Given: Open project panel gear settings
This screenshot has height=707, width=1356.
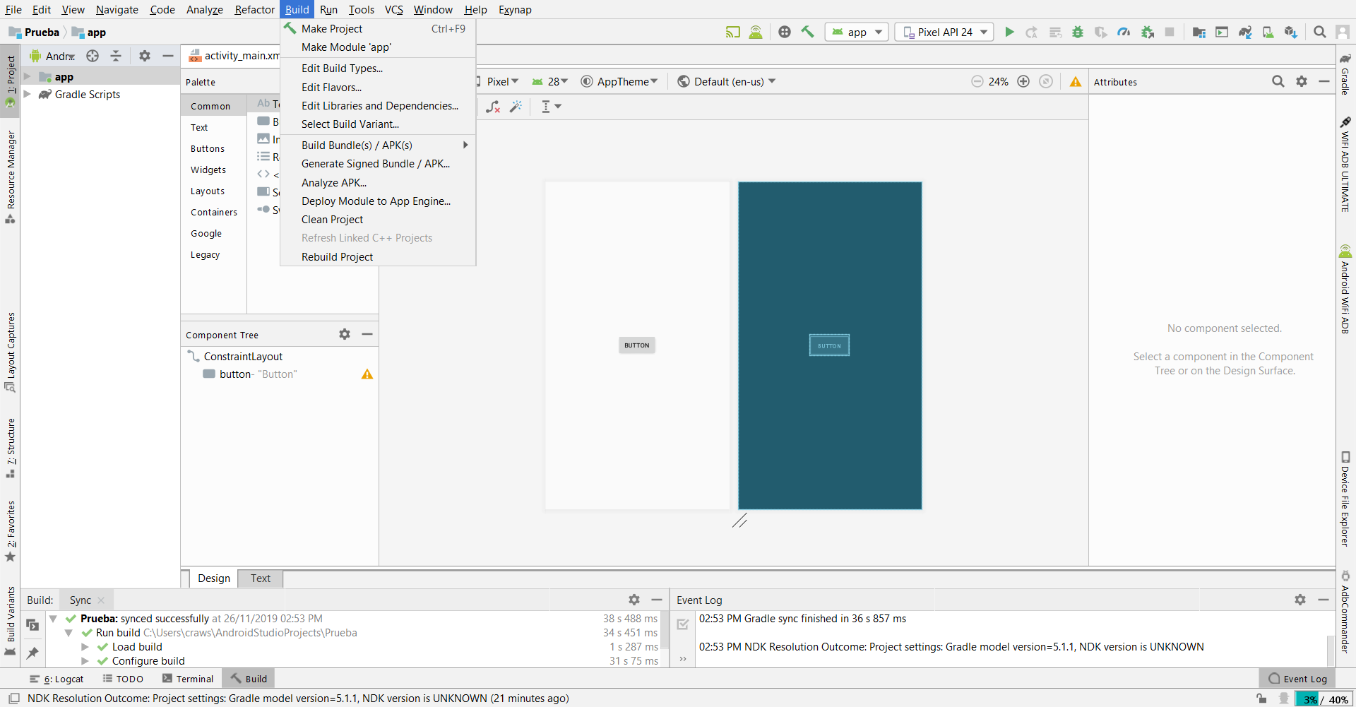Looking at the screenshot, I should pyautogui.click(x=145, y=56).
